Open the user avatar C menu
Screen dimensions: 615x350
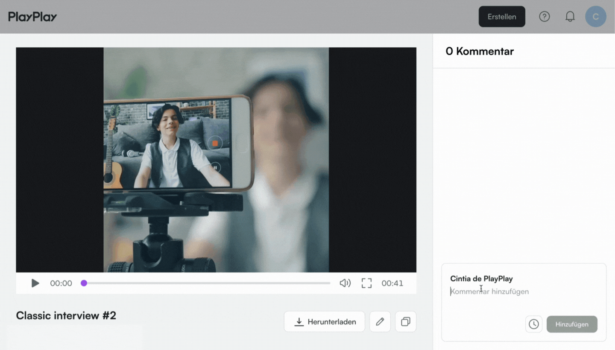coord(596,17)
